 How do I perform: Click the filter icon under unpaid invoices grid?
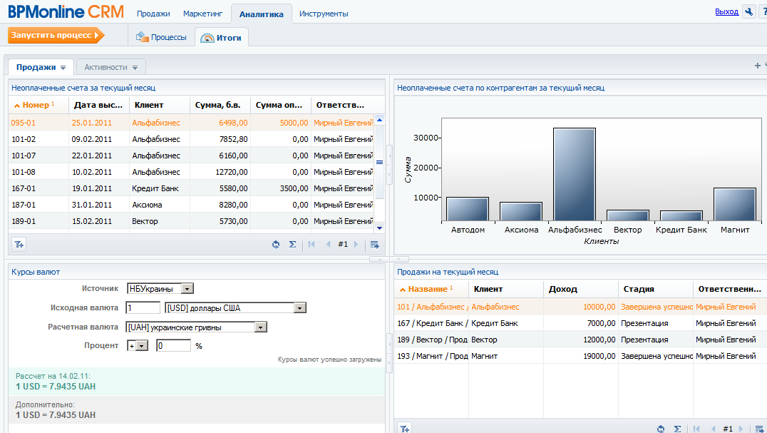19,245
